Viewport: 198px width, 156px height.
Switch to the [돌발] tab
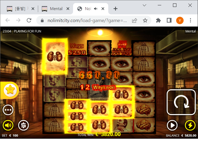pos(21,9)
